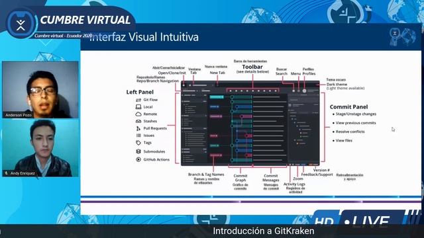Click the profile avatar in GitKraken mockup
The height and width of the screenshot is (238, 424).
[304, 91]
